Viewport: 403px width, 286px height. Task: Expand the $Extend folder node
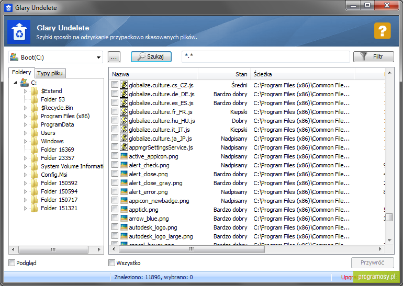click(x=25, y=91)
